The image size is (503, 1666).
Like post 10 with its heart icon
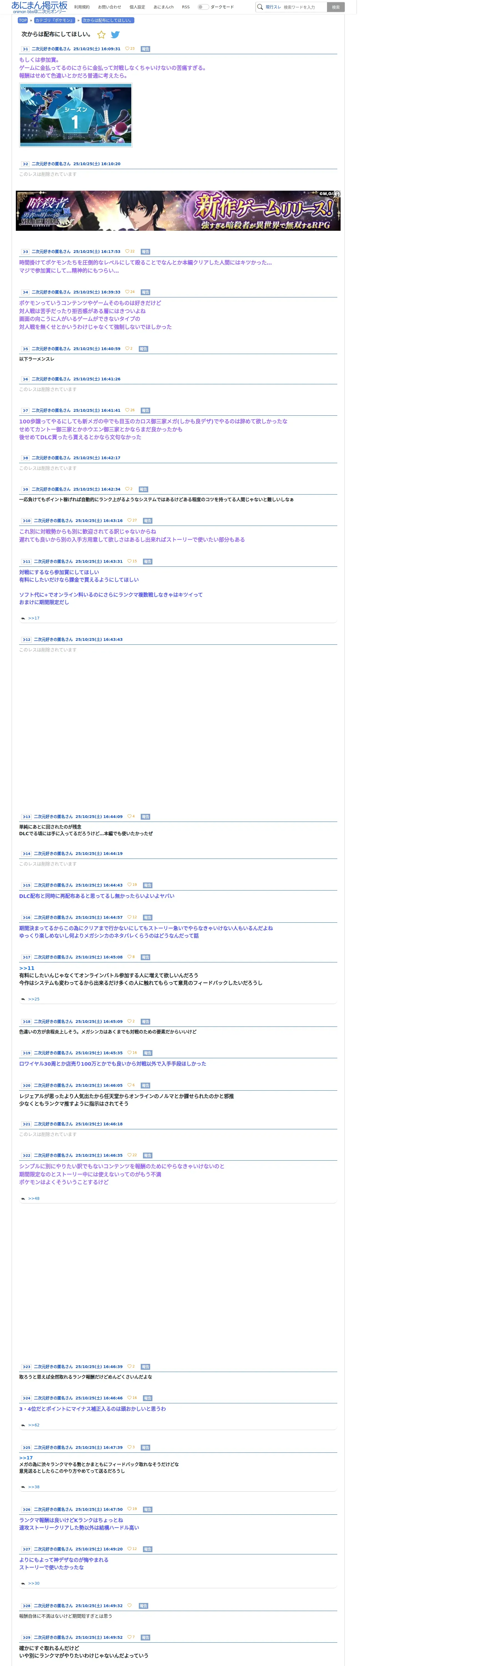129,520
